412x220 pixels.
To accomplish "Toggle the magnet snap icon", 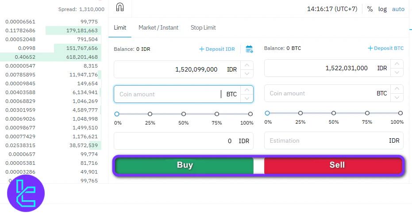I will pos(120,7).
